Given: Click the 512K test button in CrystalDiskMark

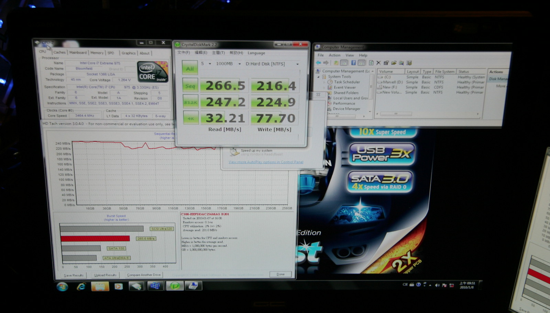Looking at the screenshot, I should pyautogui.click(x=190, y=102).
